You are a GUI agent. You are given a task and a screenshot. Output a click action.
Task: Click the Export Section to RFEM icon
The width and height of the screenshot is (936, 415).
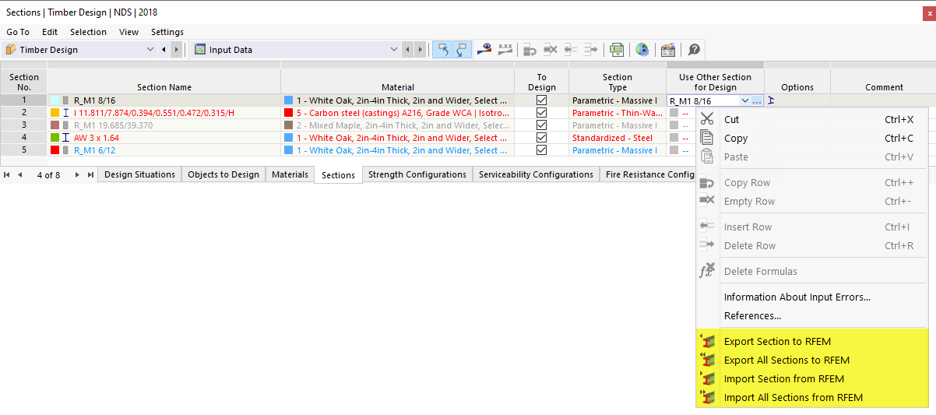tap(707, 341)
